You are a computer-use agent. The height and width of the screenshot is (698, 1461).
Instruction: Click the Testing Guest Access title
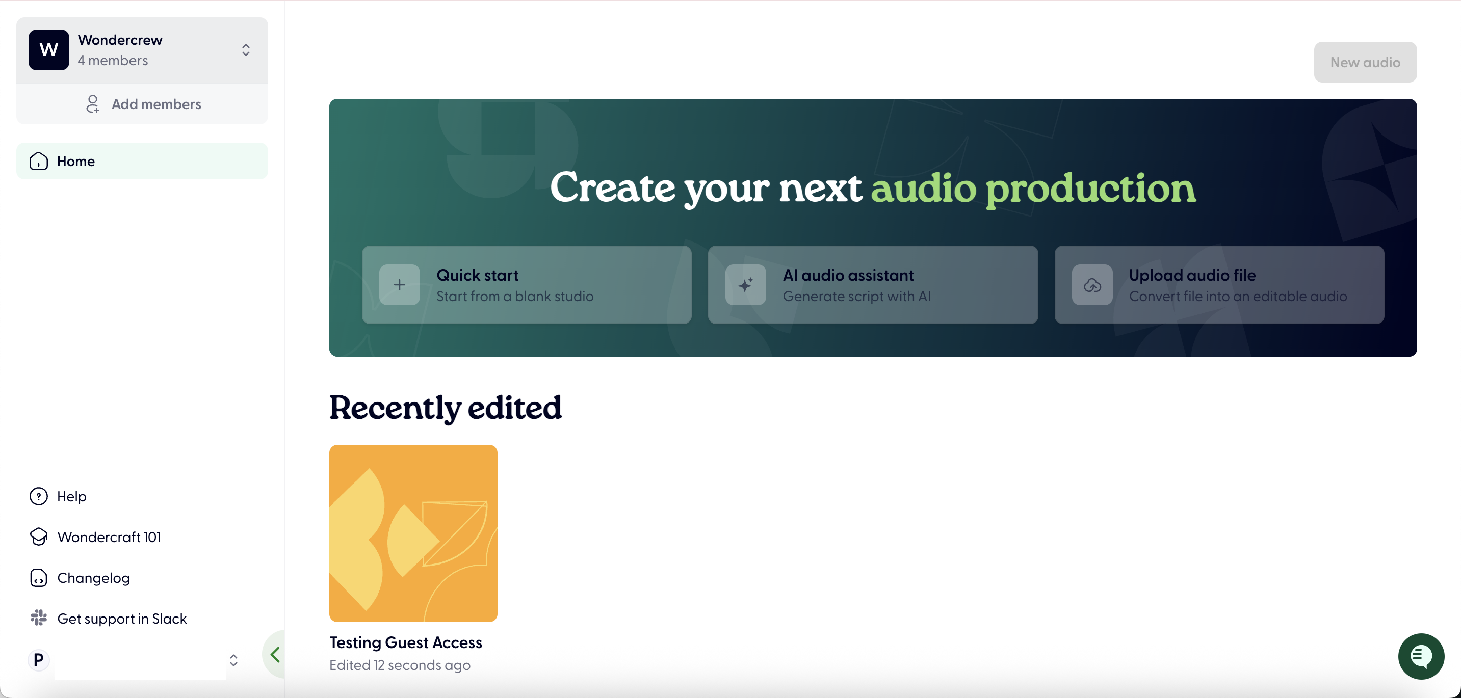405,642
